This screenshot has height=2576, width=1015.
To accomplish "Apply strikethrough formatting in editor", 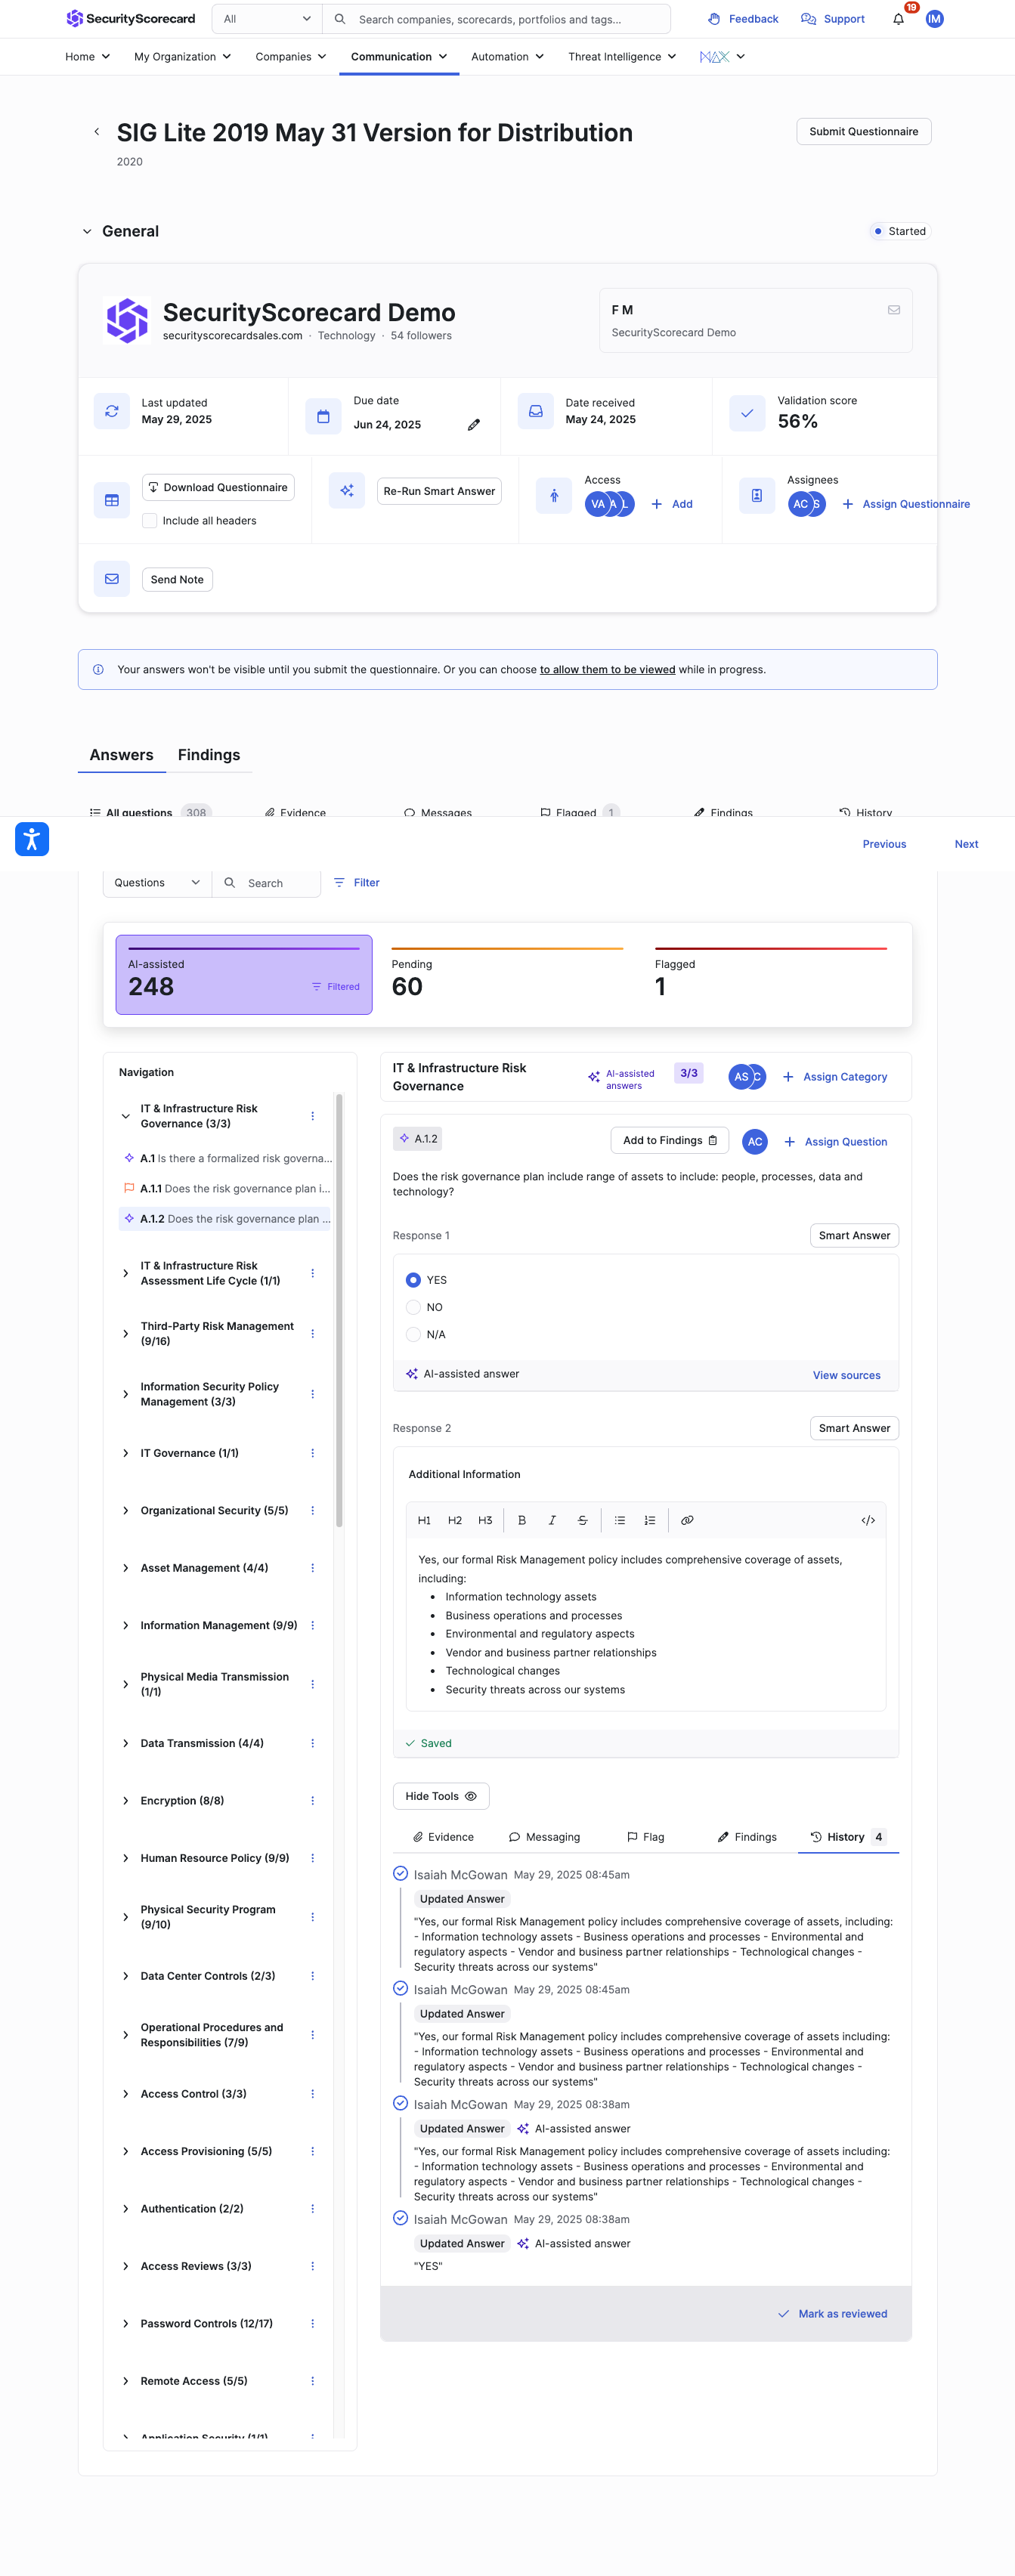I will pyautogui.click(x=582, y=1520).
